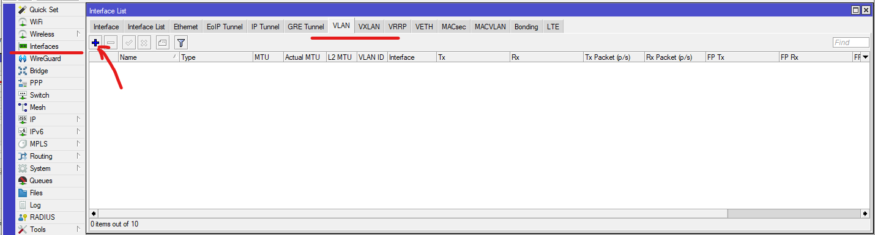Expand the IPv6 submenu arrow

point(78,131)
